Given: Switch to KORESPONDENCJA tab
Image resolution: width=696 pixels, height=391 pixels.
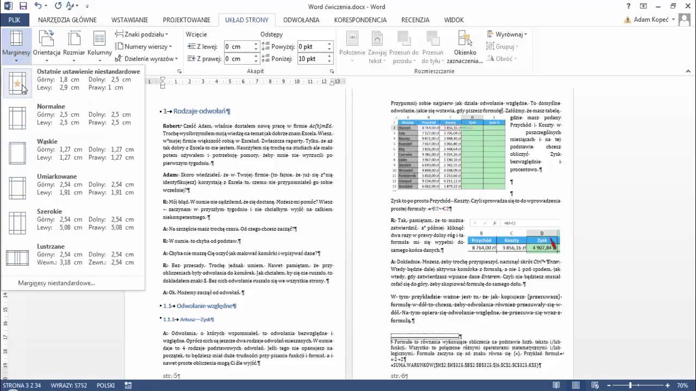Looking at the screenshot, I should pos(361,20).
